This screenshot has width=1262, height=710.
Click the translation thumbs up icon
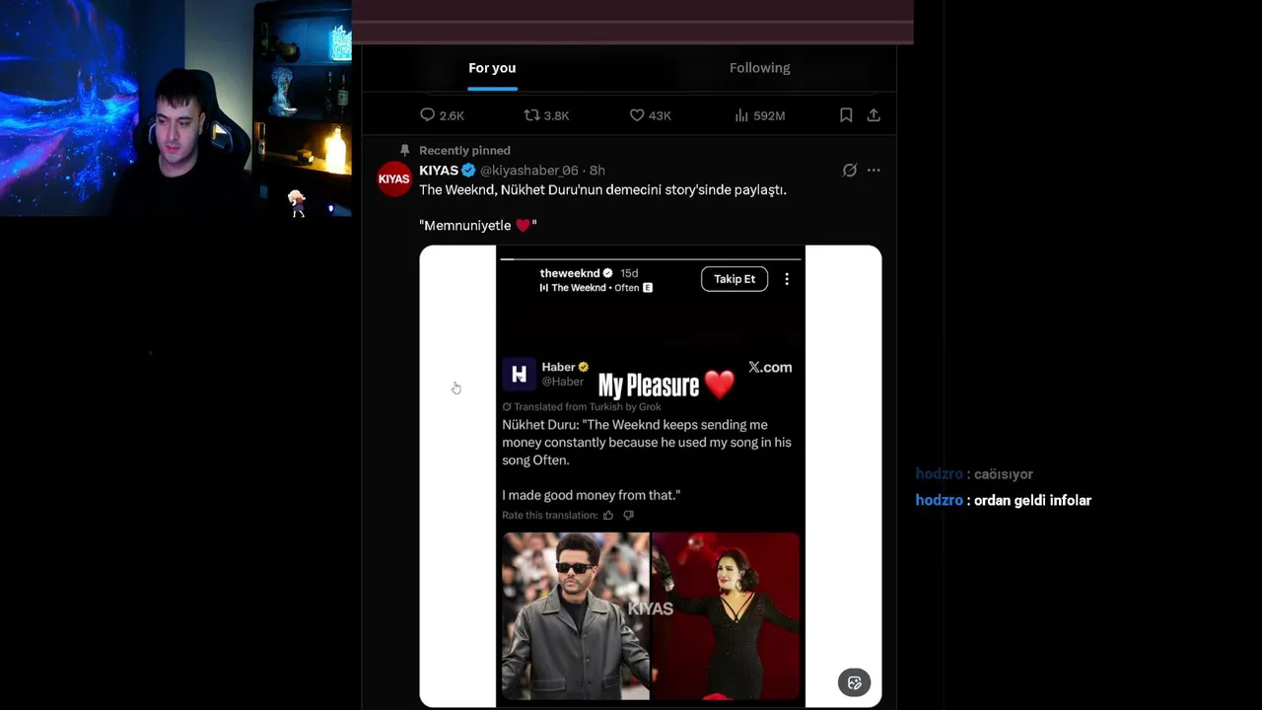[608, 515]
